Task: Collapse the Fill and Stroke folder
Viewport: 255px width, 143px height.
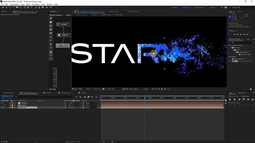Action: click(x=235, y=52)
